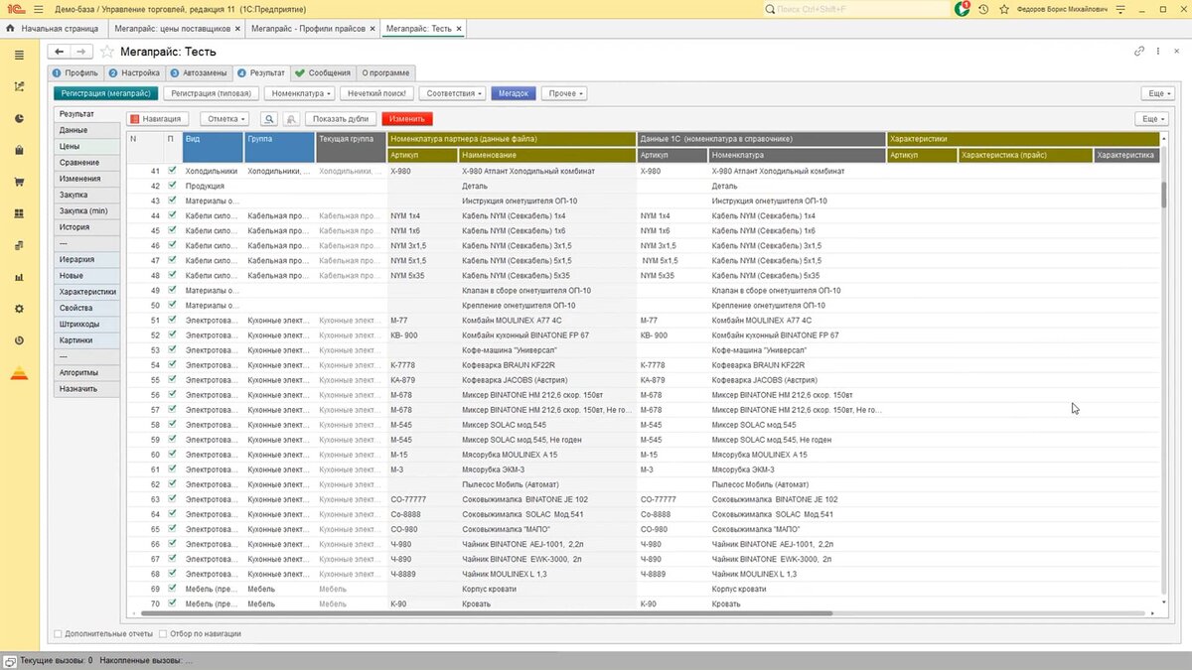Open the pie chart section in left sidebar
Screen dimensions: 1192x670
19,118
